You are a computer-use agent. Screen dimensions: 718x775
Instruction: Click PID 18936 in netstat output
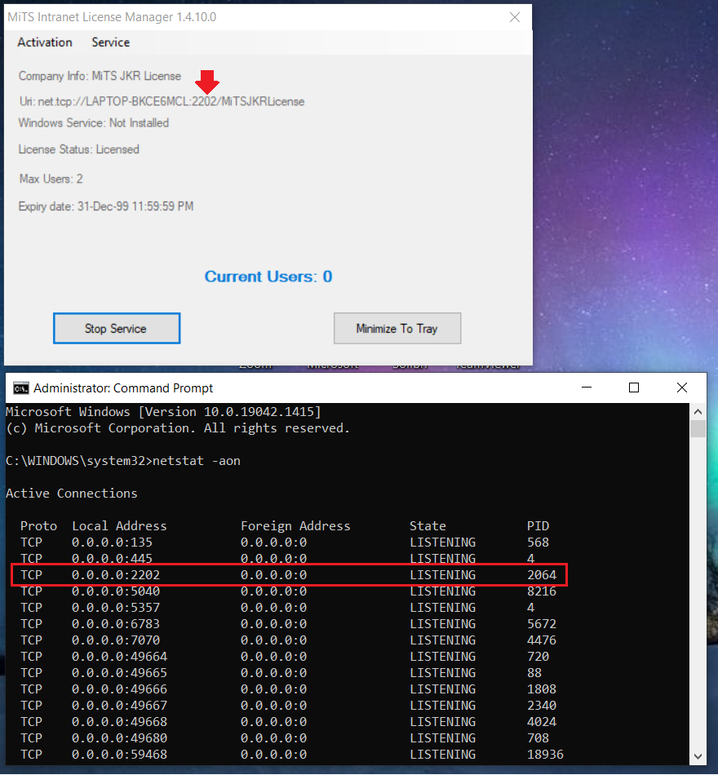pyautogui.click(x=545, y=755)
